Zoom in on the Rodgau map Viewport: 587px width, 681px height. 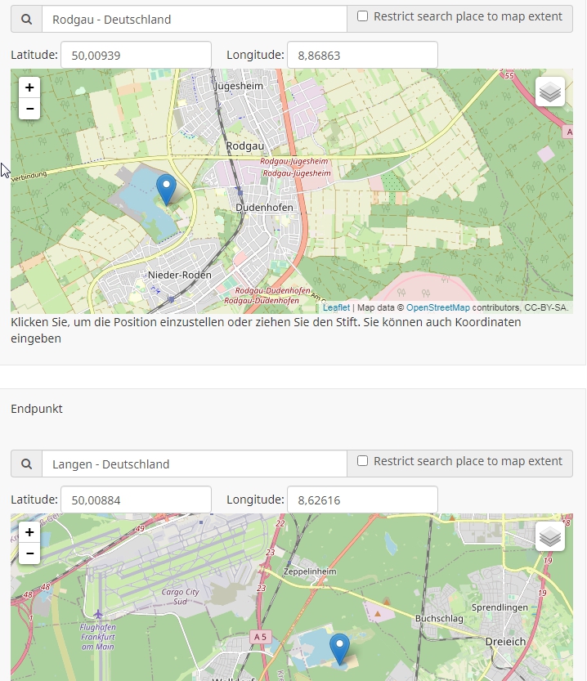[x=29, y=87]
